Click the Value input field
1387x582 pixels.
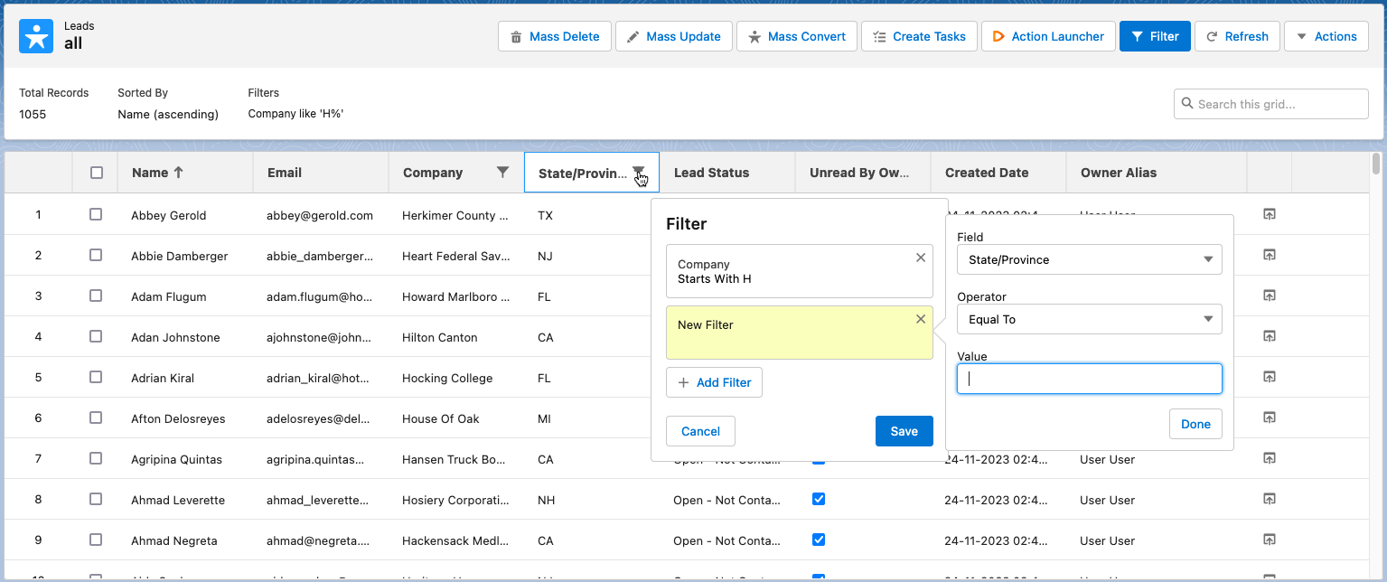(1090, 379)
